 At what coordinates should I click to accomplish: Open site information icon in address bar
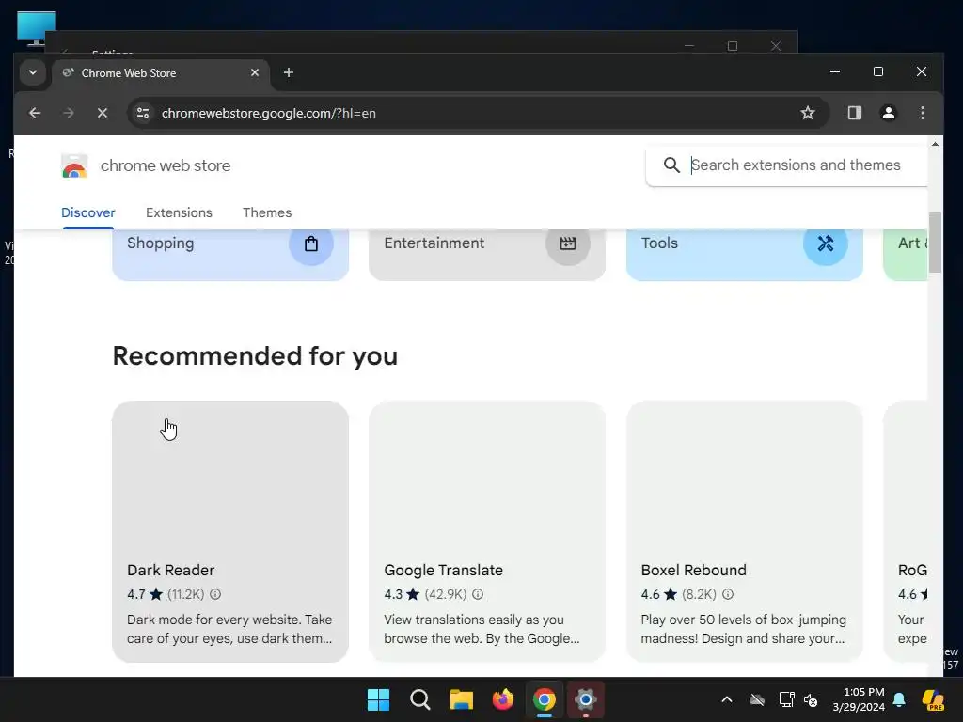pos(143,113)
